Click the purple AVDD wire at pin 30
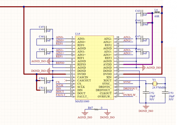 (x=138, y=64)
